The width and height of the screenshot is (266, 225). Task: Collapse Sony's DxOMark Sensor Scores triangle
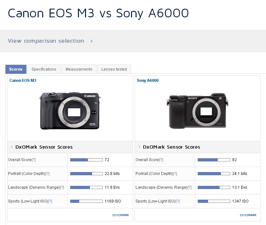139,147
